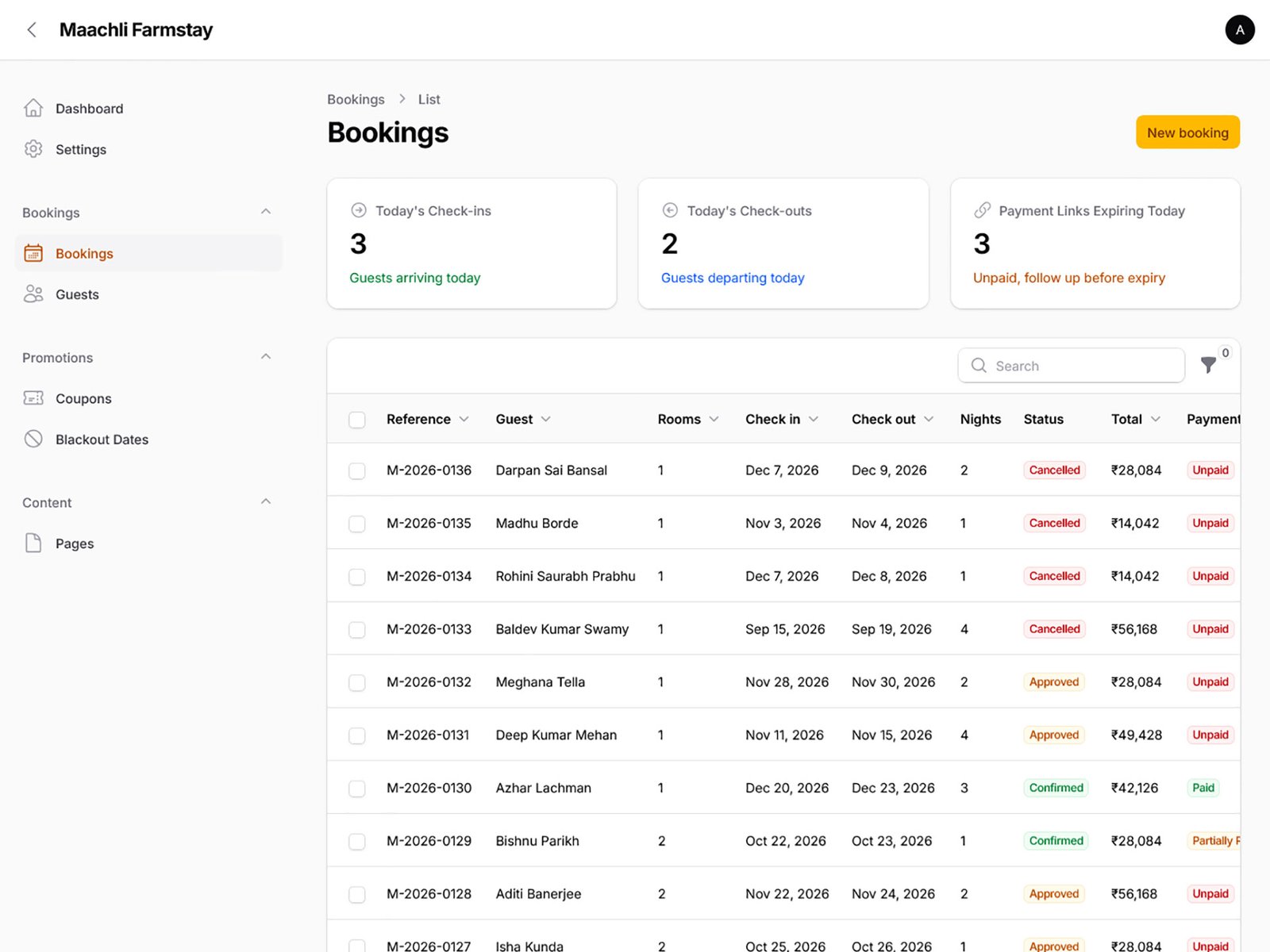
Task: Select the checkbox for booking M-2026-0135
Action: (x=357, y=524)
